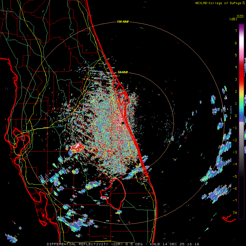Click the [dB] units label

coord(233,19)
